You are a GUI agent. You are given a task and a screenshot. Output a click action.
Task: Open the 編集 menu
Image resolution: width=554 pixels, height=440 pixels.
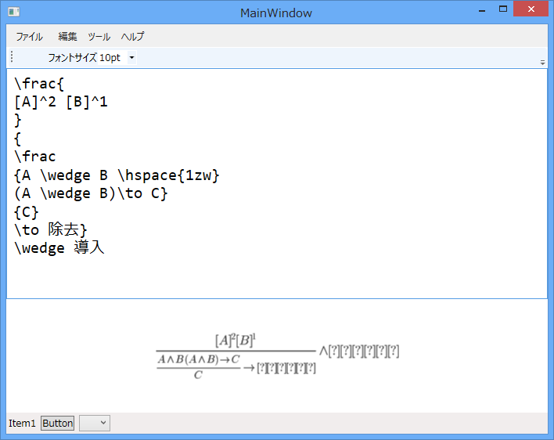[x=67, y=36]
